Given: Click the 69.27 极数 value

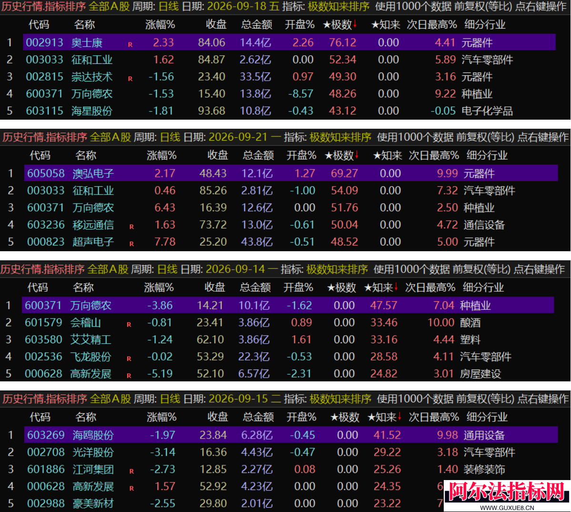Looking at the screenshot, I should click(345, 174).
